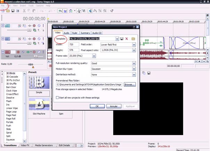This screenshot has height=151, width=210.
Task: Enable Start all new projects with these settings
Action: 57,98
